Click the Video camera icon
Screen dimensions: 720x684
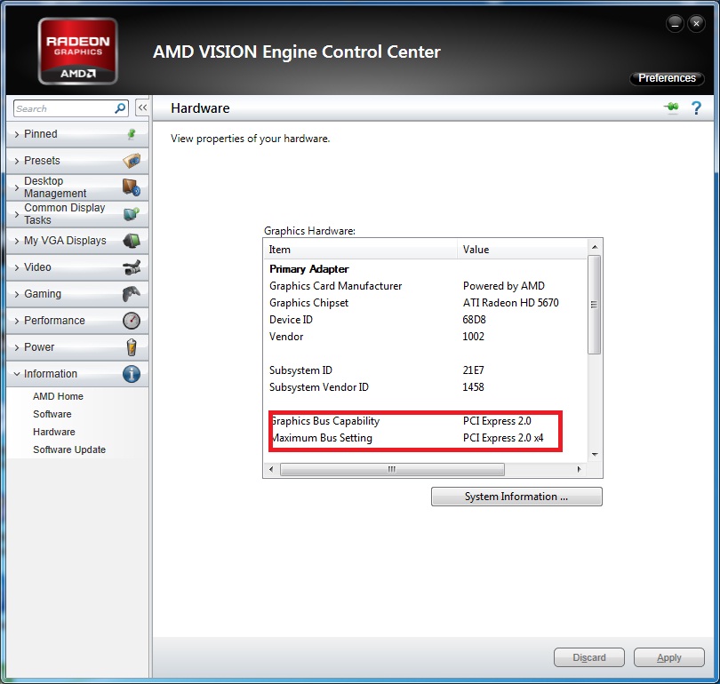point(132,267)
